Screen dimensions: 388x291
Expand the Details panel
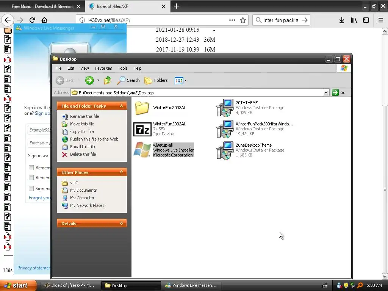(x=121, y=224)
